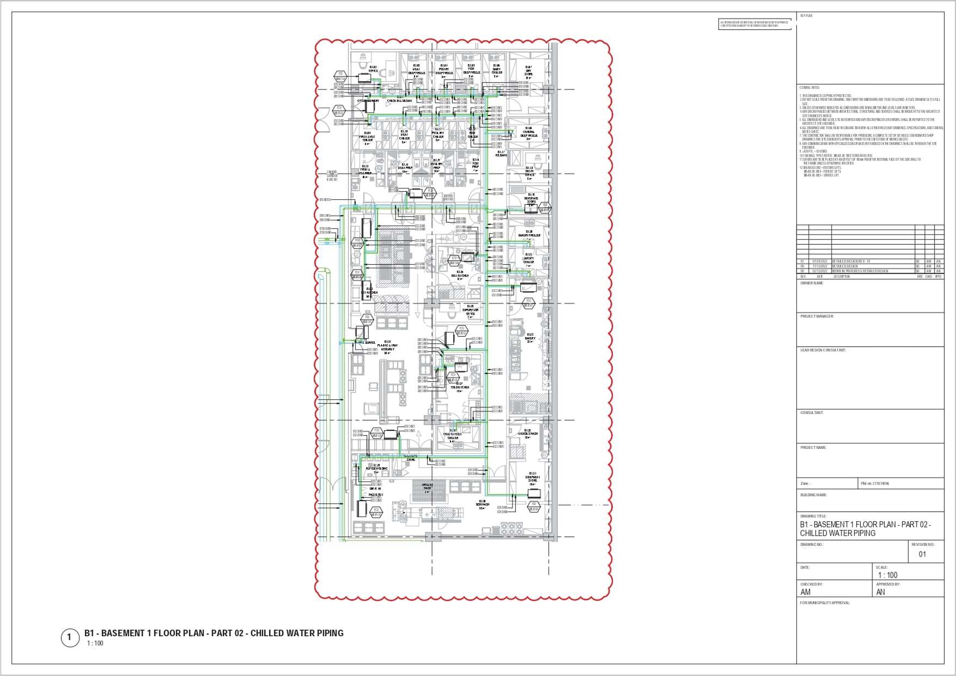Image resolution: width=956 pixels, height=676 pixels.
Task: Select the Dry Store room label
Action: 528,71
